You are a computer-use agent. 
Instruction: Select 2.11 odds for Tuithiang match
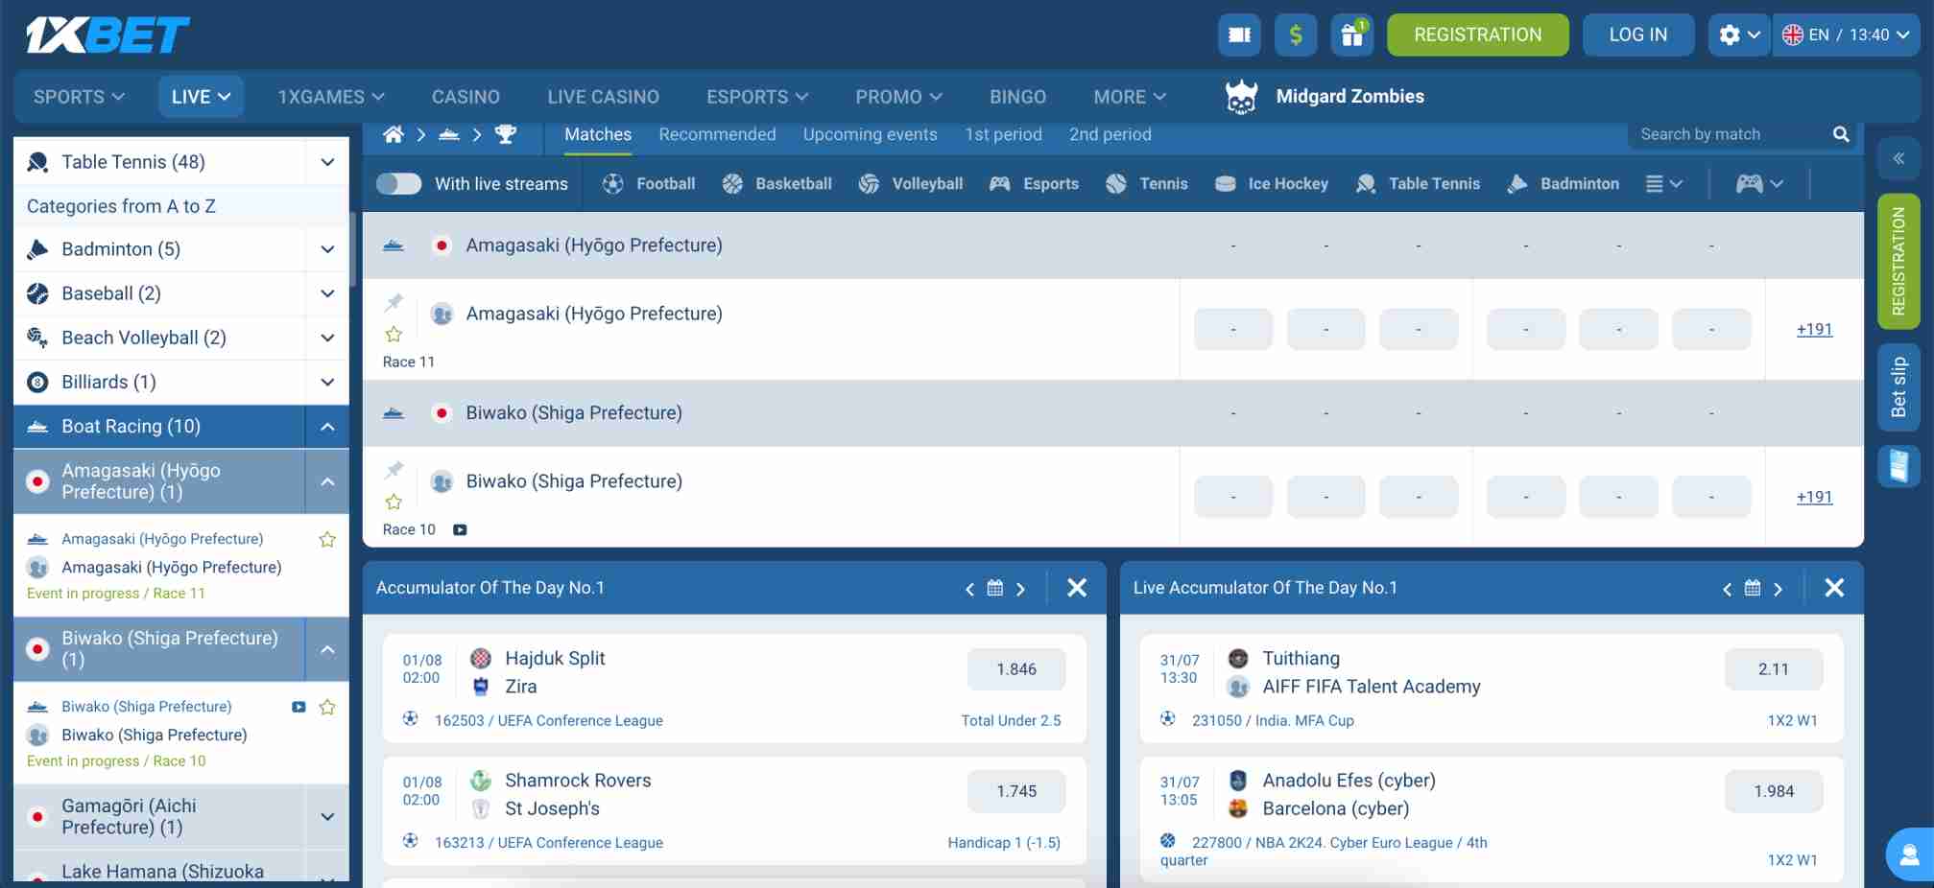(x=1773, y=669)
